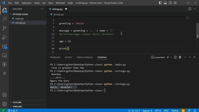Select the TERMINAL panel tab
The height and width of the screenshot is (112, 199).
(x=102, y=57)
